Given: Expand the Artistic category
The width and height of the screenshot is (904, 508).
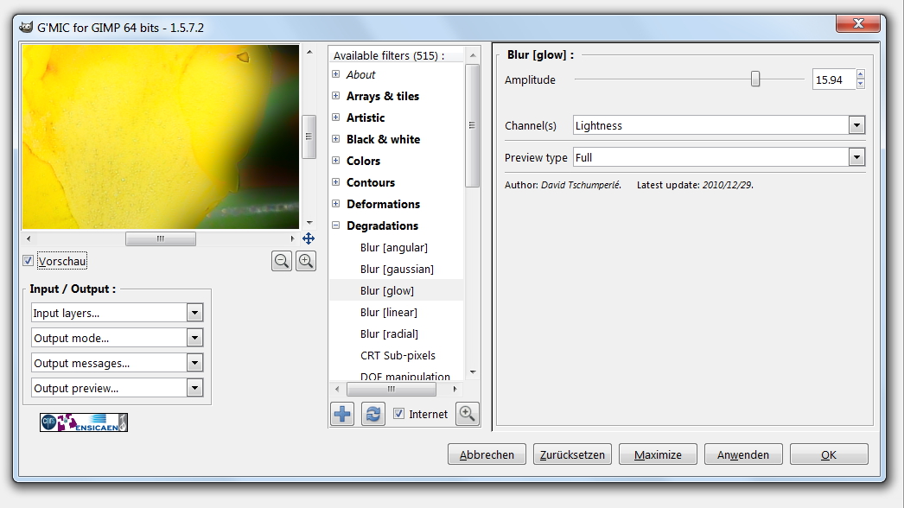Looking at the screenshot, I should click(x=335, y=117).
